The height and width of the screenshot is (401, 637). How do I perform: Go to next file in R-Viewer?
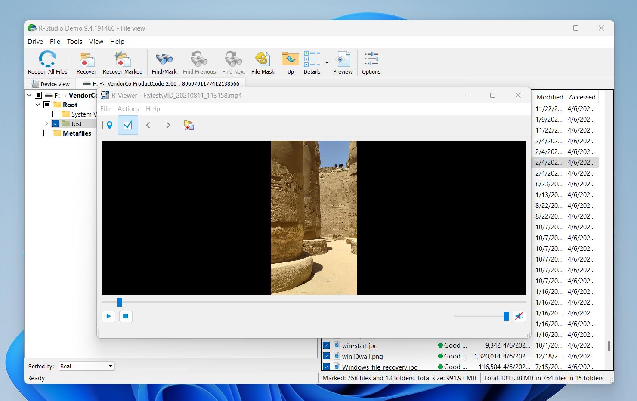pyautogui.click(x=168, y=125)
